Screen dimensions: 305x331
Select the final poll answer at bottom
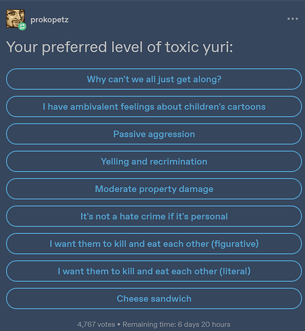(154, 299)
